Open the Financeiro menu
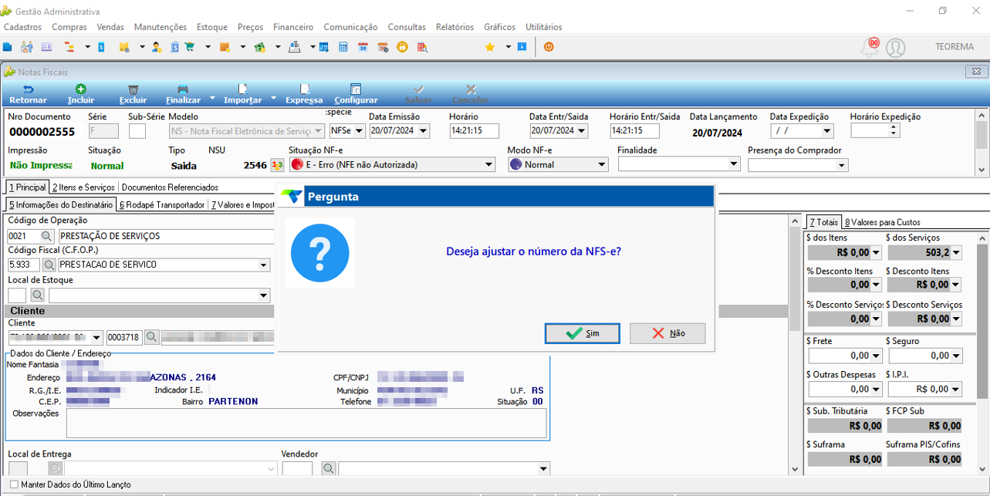 pos(293,27)
